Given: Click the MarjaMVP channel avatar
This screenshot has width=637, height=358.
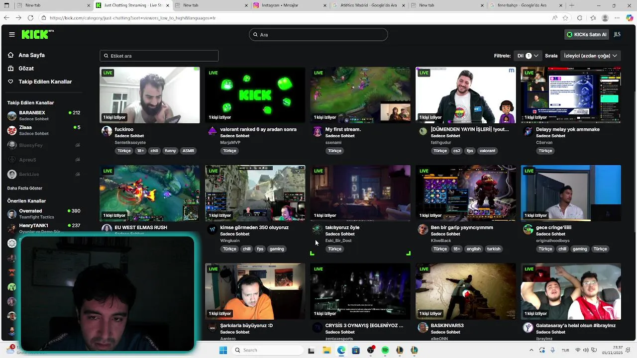Looking at the screenshot, I should pos(212,131).
